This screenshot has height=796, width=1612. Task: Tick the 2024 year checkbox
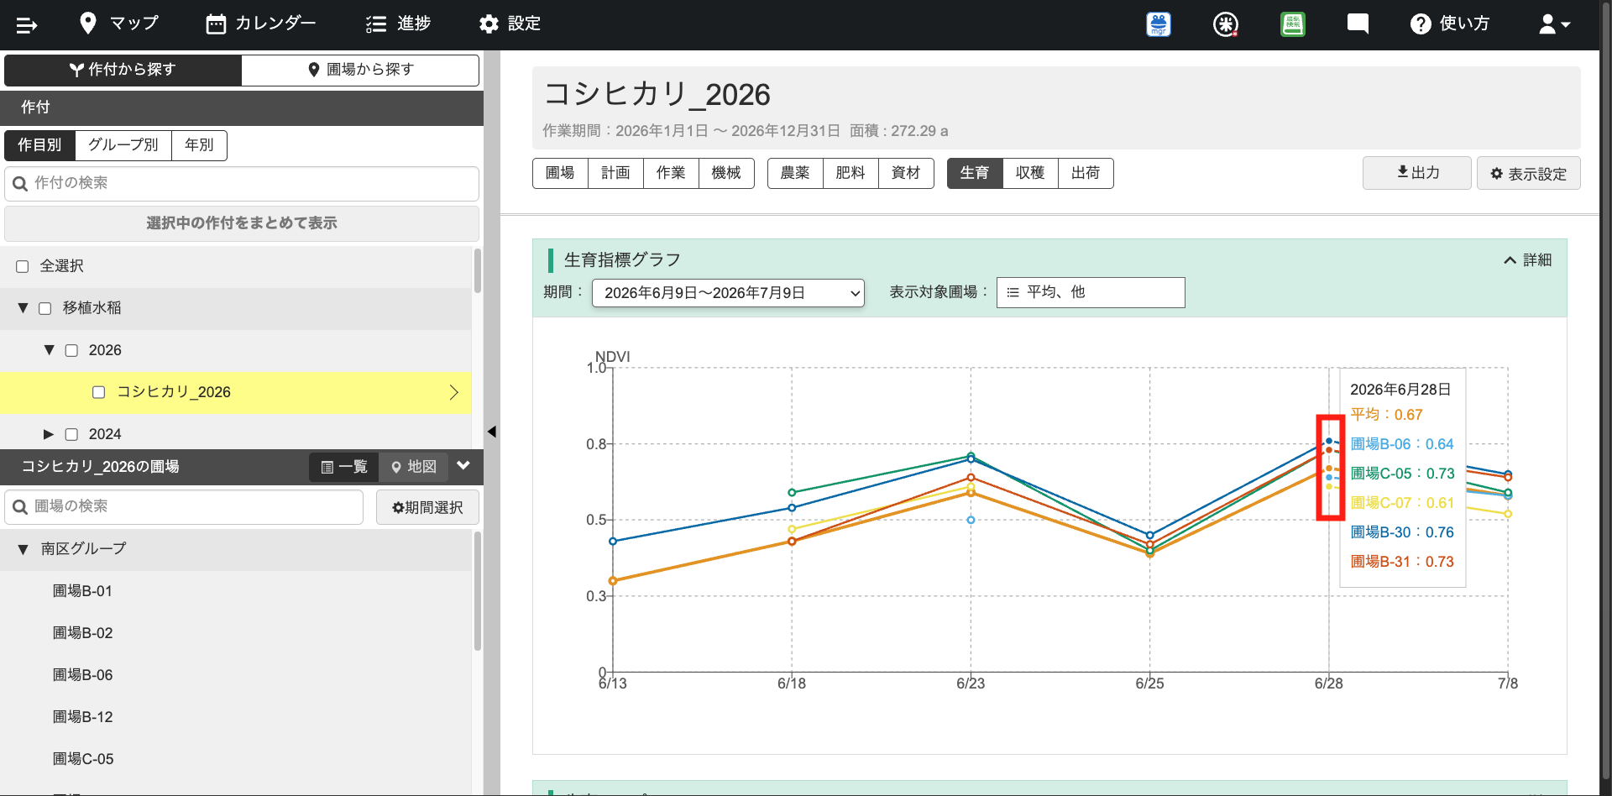point(71,434)
